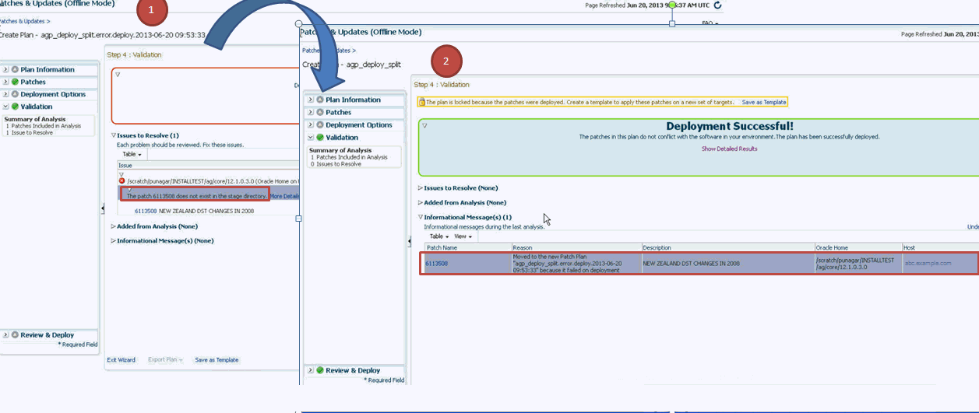Expand Review & Deploy section in window 1
979x413 pixels.
pos(5,335)
